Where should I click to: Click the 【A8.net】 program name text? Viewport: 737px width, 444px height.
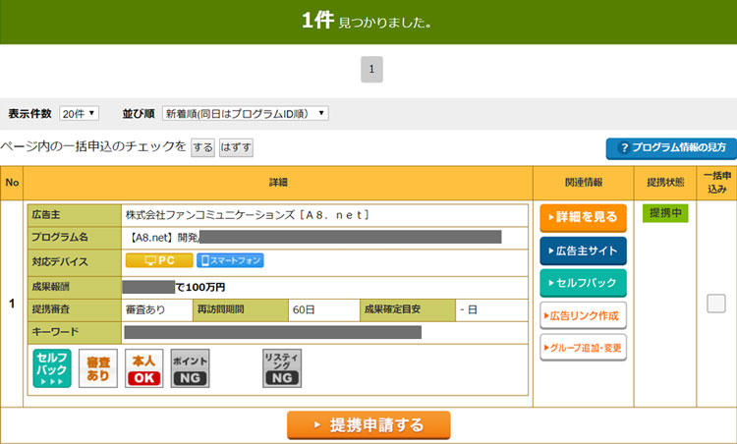[x=164, y=238]
